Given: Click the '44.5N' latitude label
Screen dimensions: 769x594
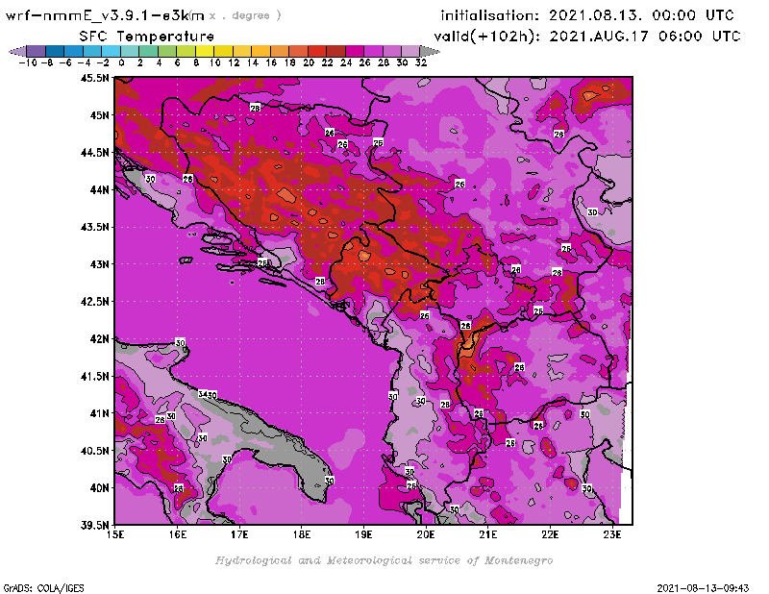Looking at the screenshot, I should (x=94, y=153).
